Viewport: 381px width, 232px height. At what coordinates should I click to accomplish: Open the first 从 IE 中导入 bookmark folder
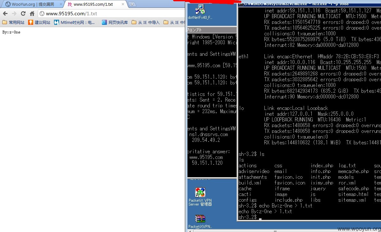146,22
